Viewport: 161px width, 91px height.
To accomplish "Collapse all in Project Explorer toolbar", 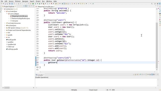I will click(x=24, y=6).
